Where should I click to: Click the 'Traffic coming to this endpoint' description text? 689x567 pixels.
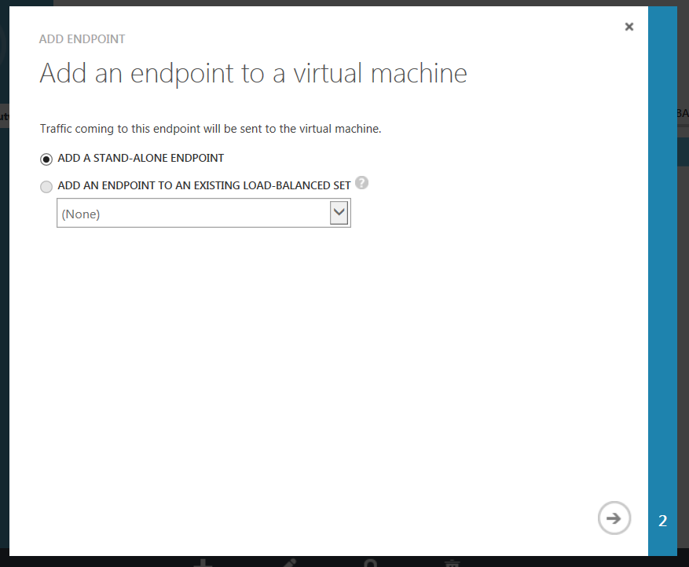click(210, 129)
